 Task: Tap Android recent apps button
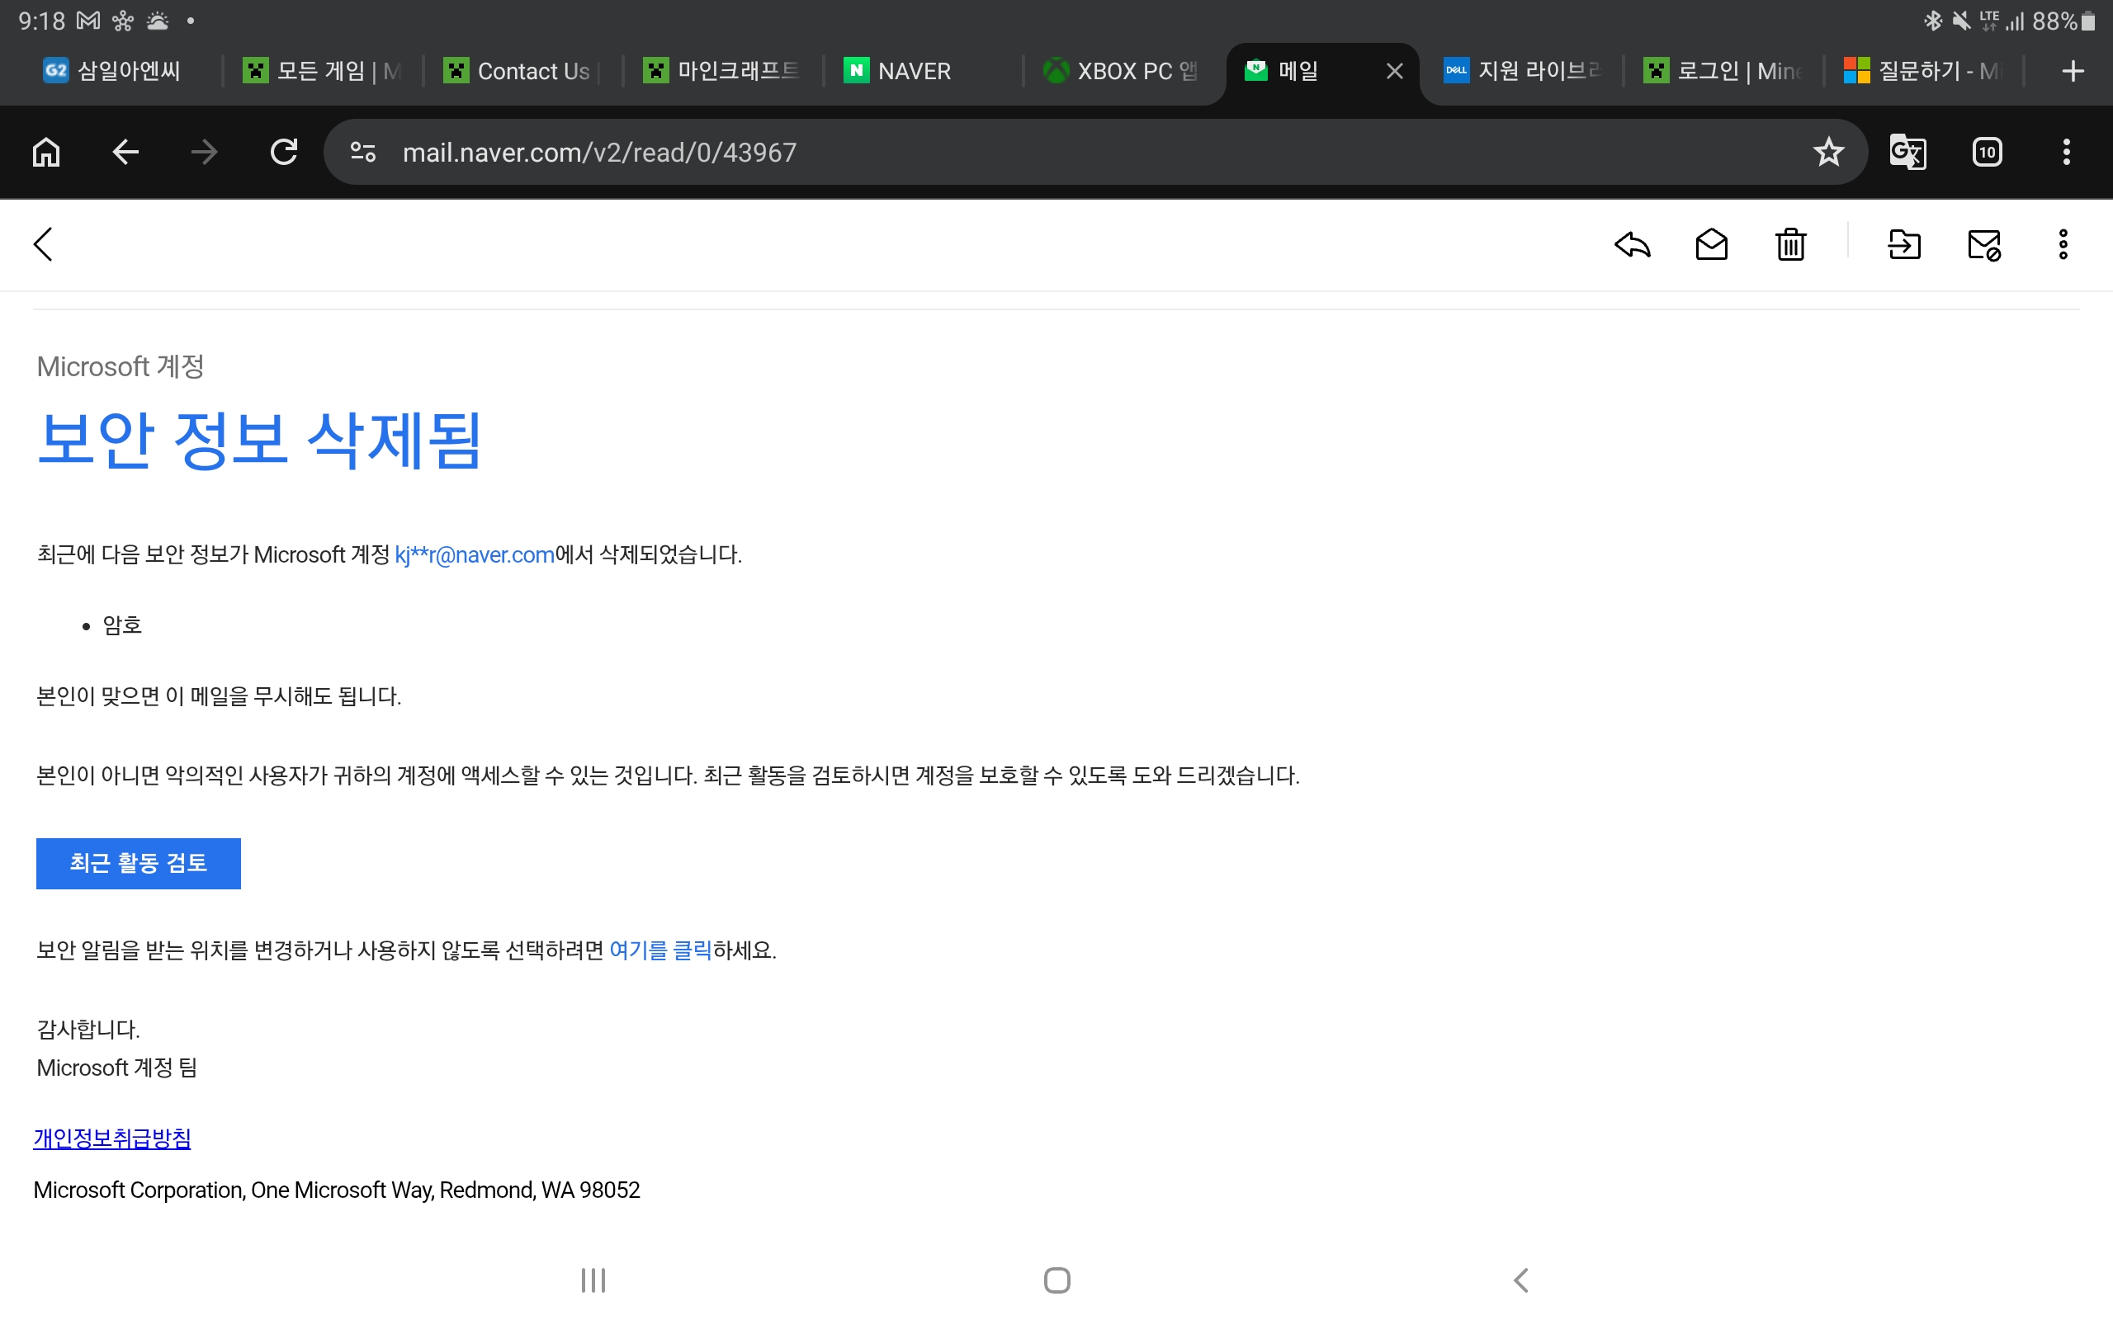[x=593, y=1280]
